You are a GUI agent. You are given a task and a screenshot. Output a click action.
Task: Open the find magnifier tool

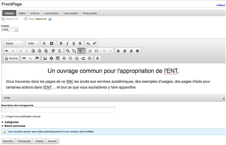click(x=68, y=51)
